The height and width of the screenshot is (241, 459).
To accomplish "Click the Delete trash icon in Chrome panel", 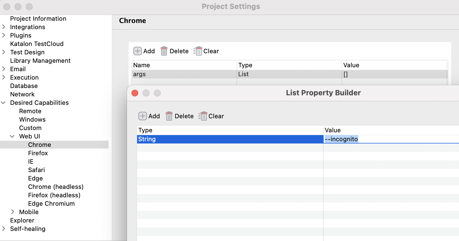I will click(x=164, y=51).
